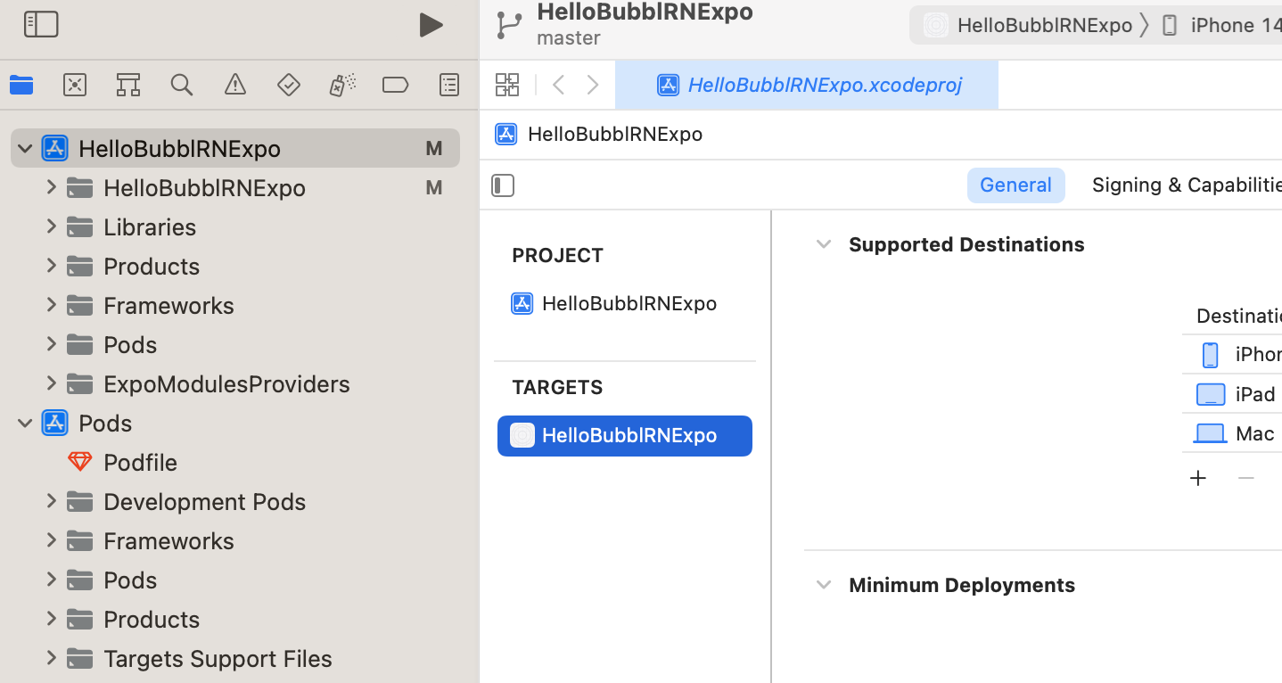Switch to the Signing & Capabilities tab
Screen dimensions: 1282x683
pyautogui.click(x=1187, y=185)
